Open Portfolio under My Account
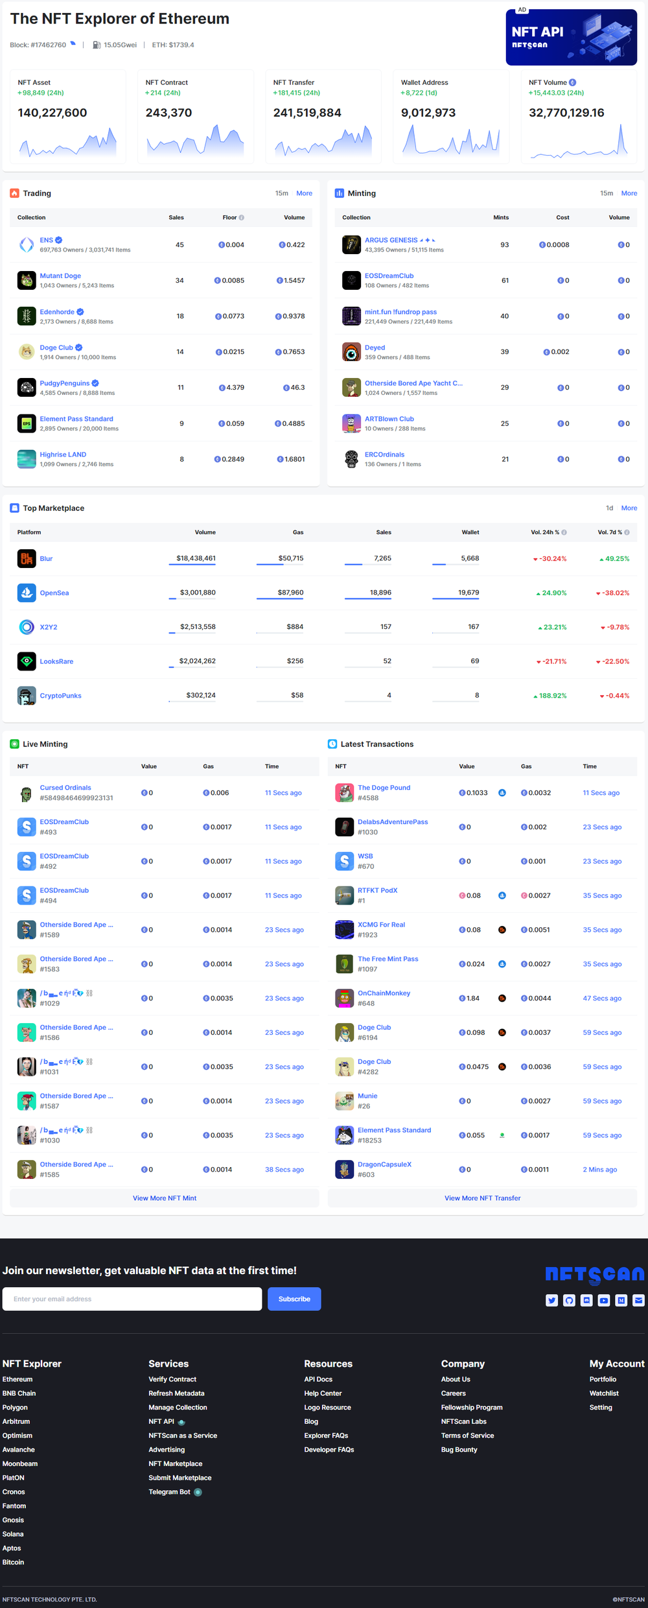Viewport: 648px width, 1608px height. [603, 1379]
